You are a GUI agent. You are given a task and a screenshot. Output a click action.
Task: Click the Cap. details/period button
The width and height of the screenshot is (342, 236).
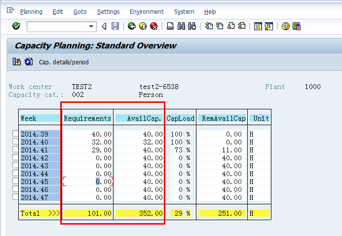64,62
